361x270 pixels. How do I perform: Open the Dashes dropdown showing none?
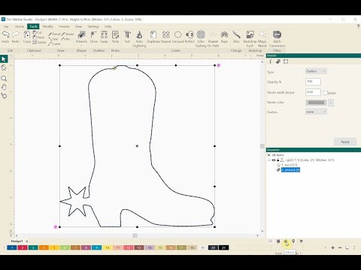[316, 112]
